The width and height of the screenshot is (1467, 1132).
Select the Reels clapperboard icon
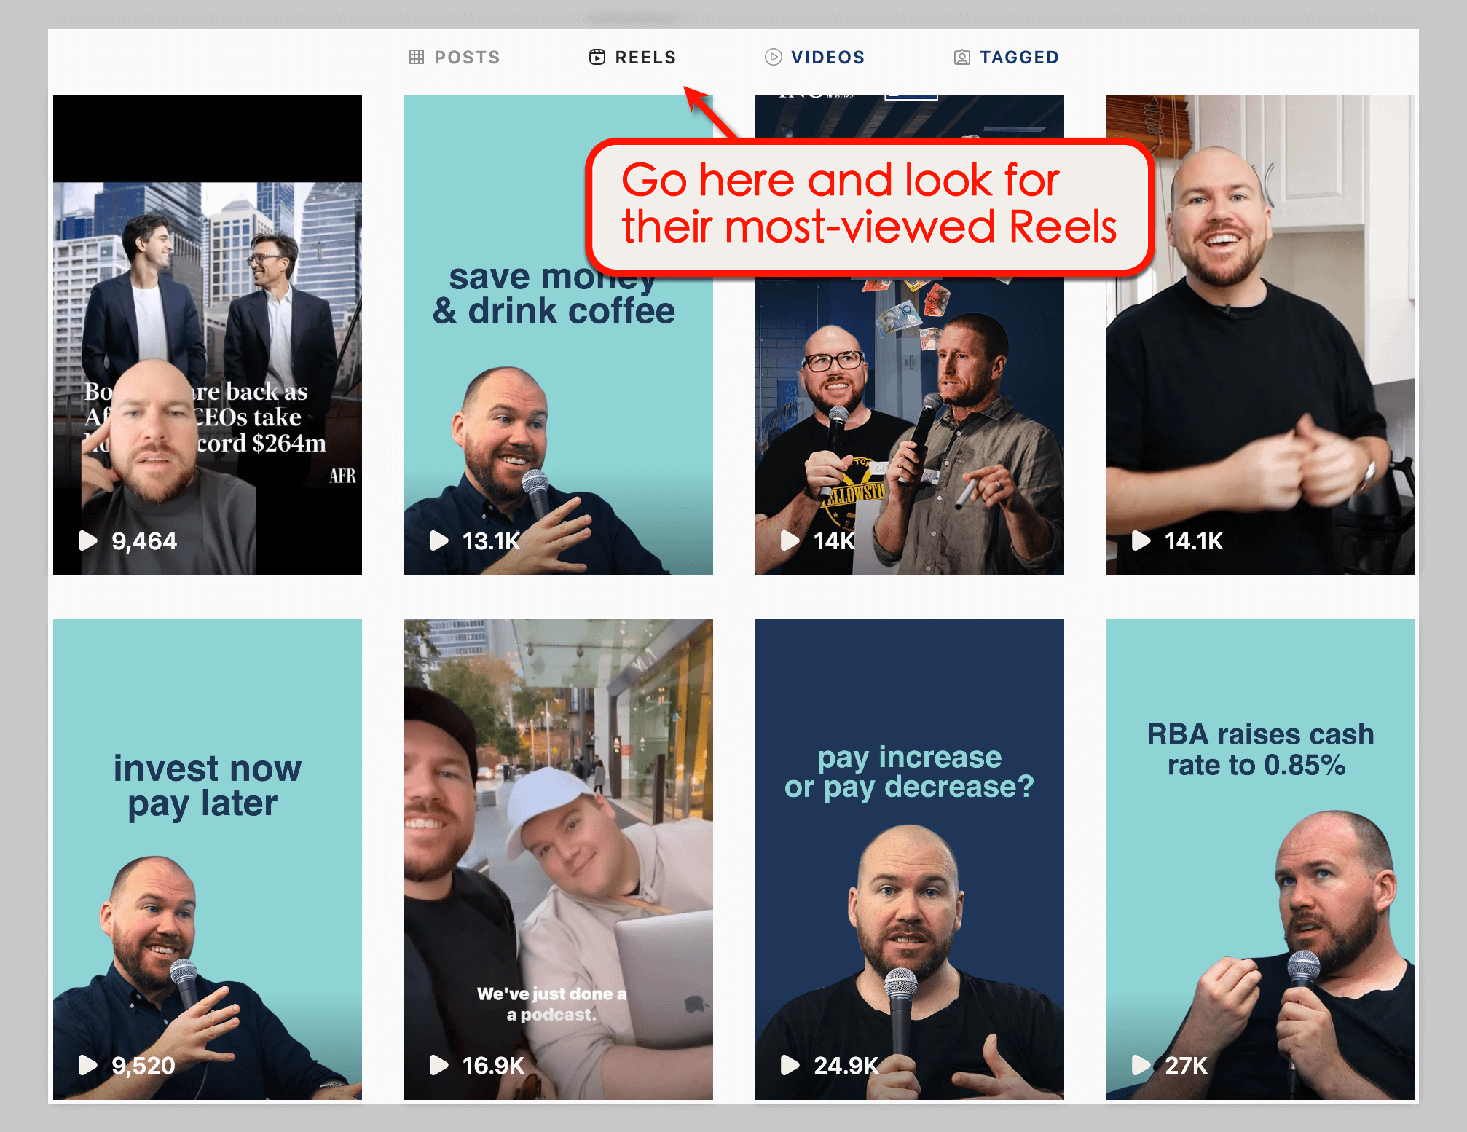pos(597,57)
